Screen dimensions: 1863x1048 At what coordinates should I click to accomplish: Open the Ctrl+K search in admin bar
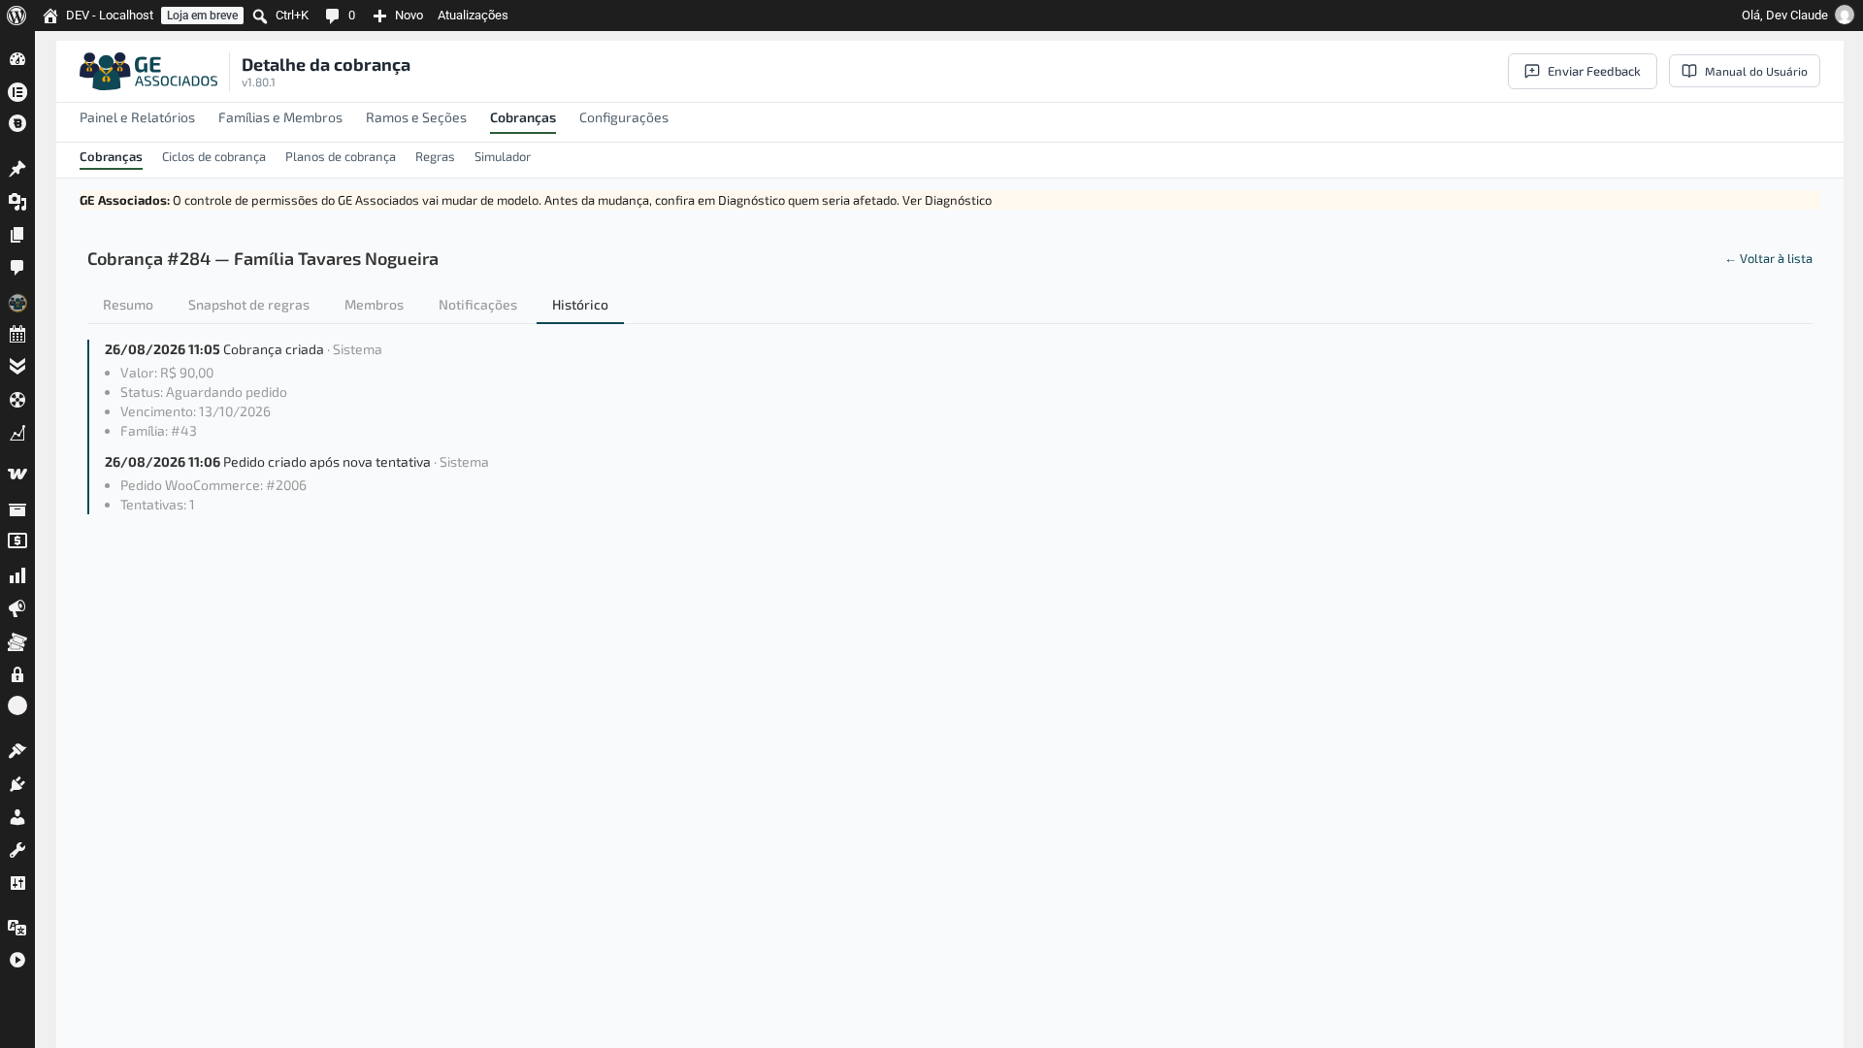[280, 16]
